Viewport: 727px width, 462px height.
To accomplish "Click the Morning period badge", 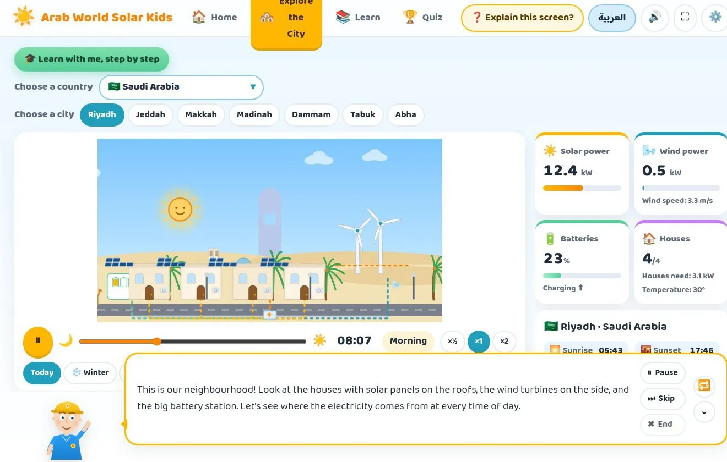I will click(408, 341).
